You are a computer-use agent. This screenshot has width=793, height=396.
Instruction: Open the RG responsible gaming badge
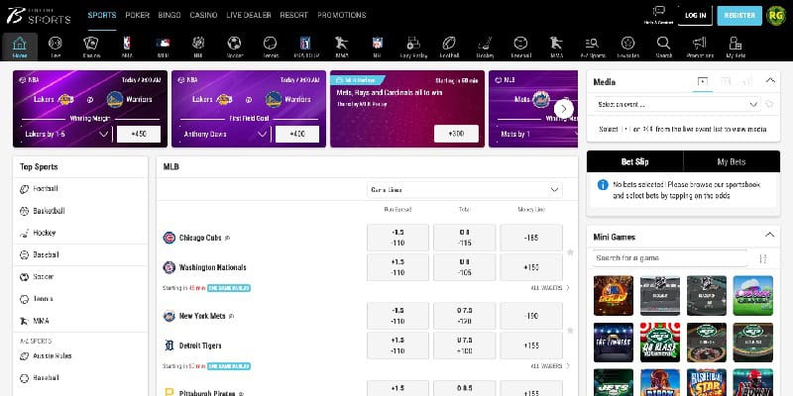click(776, 16)
